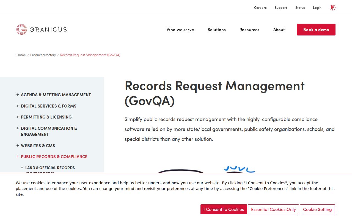Expand Agenda & Meeting Management plus icon
The image size is (352, 220).
[18, 95]
